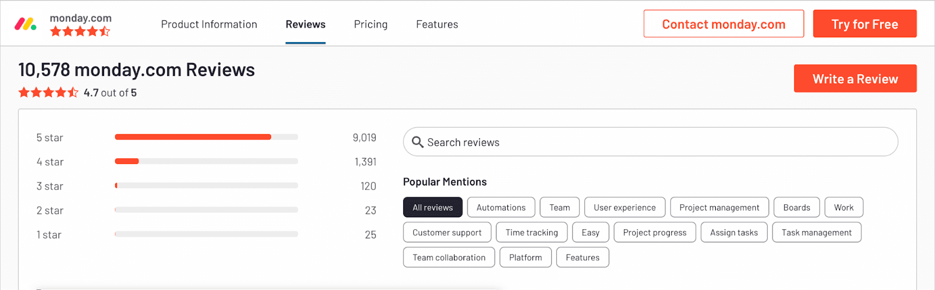The image size is (935, 290).
Task: Click the '3 star' label
Action: pyautogui.click(x=50, y=186)
